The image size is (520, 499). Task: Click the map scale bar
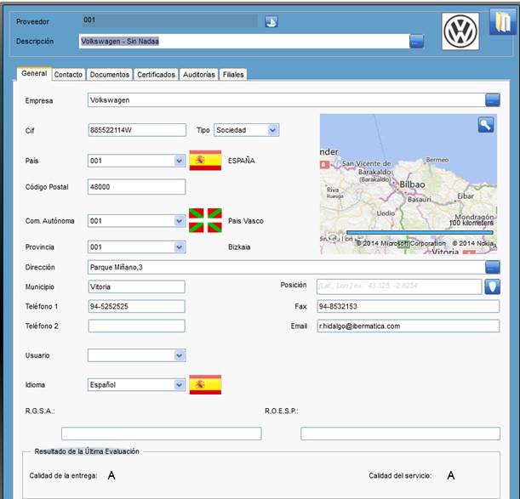[x=420, y=233]
